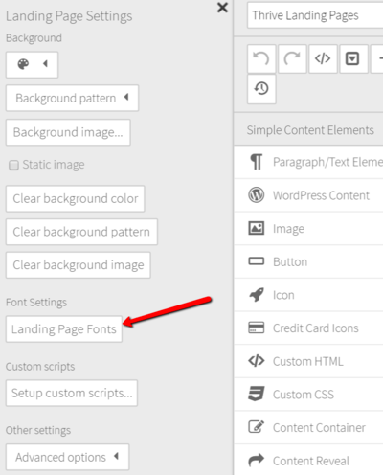The image size is (383, 475).
Task: Expand the Advanced options dropdown
Action: [x=67, y=457]
